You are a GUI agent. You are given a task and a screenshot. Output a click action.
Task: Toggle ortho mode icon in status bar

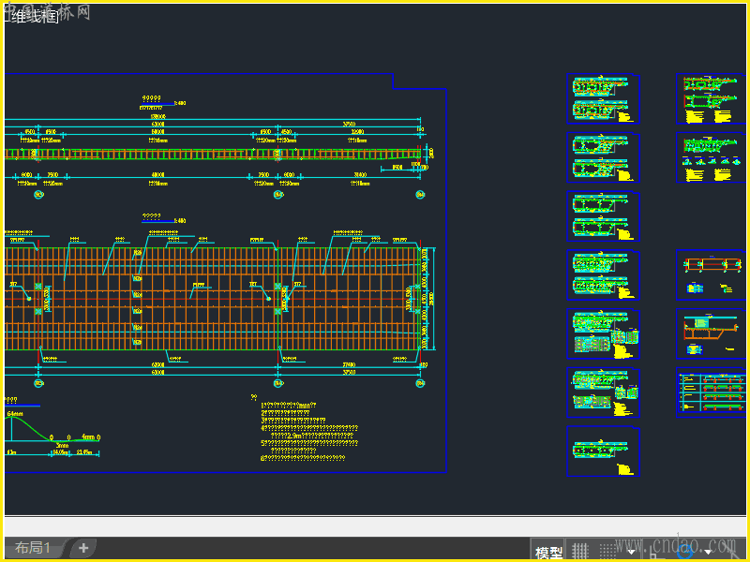point(654,552)
